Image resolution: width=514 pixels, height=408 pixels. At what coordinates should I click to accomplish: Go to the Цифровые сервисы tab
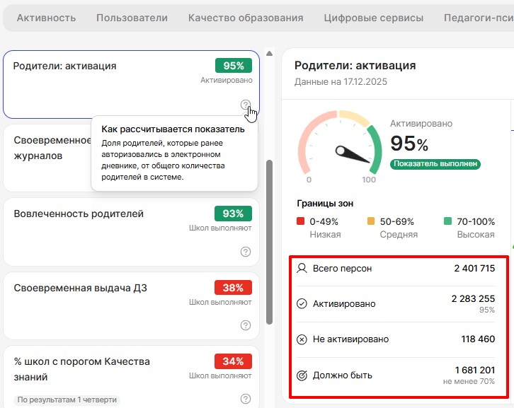click(373, 18)
